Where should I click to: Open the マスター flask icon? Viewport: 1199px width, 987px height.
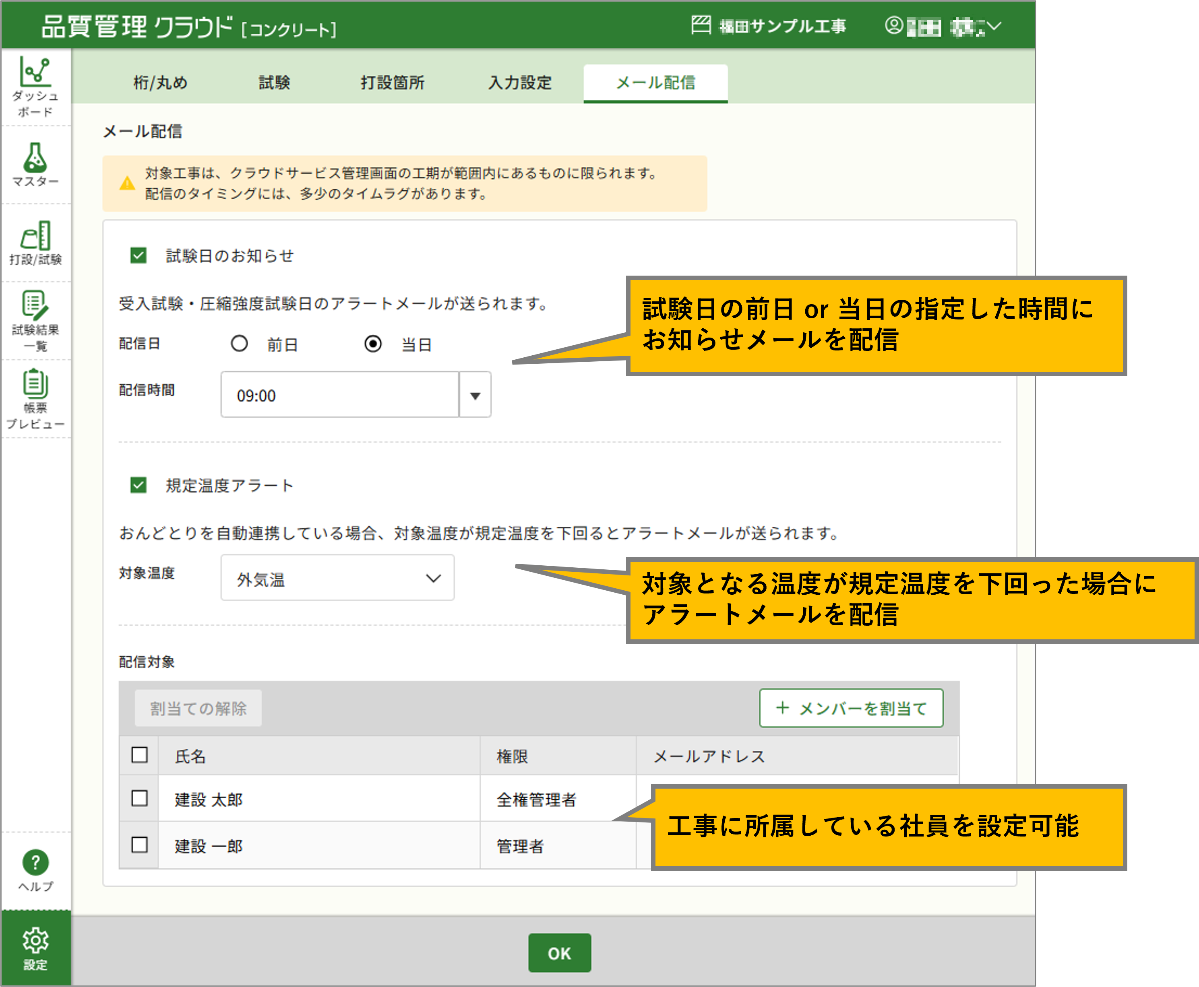coord(35,157)
